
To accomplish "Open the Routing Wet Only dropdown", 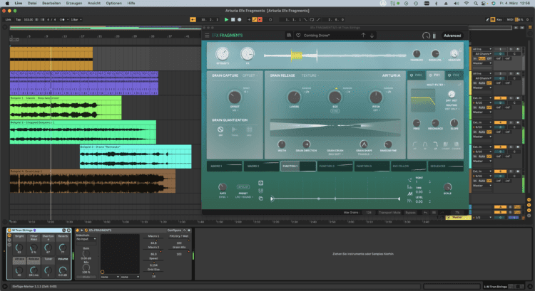I will pos(452,109).
